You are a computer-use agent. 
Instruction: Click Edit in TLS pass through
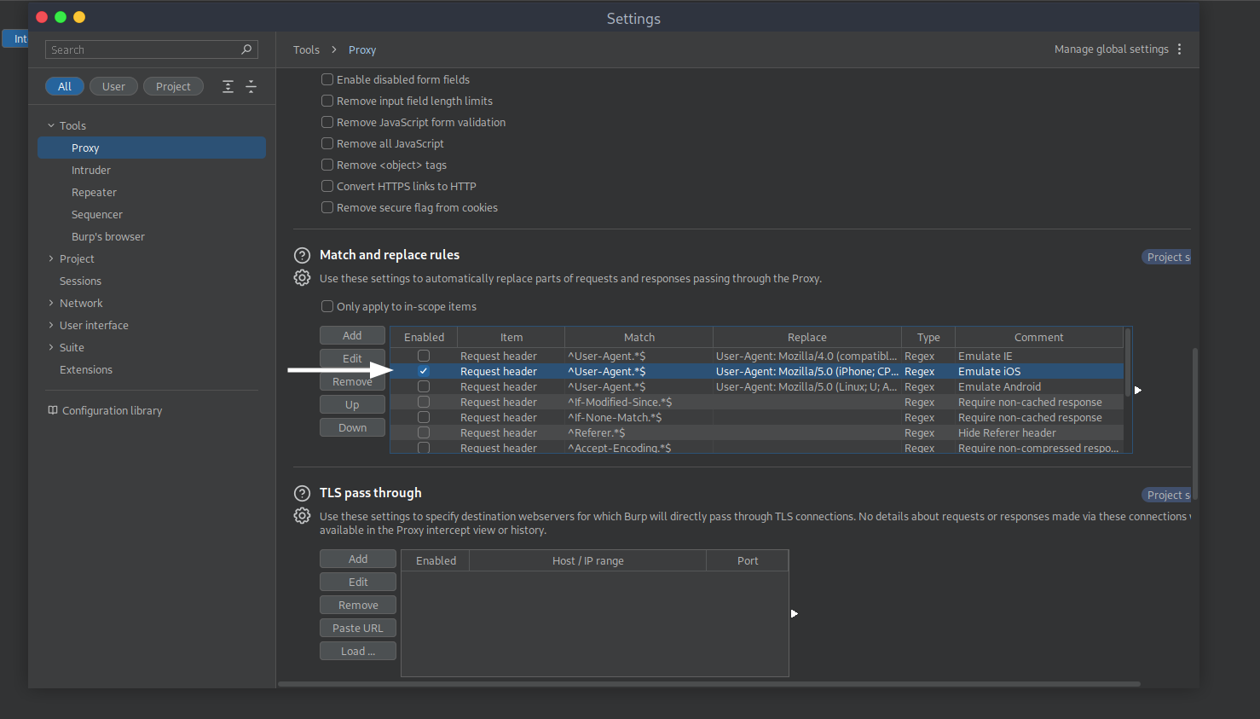358,582
